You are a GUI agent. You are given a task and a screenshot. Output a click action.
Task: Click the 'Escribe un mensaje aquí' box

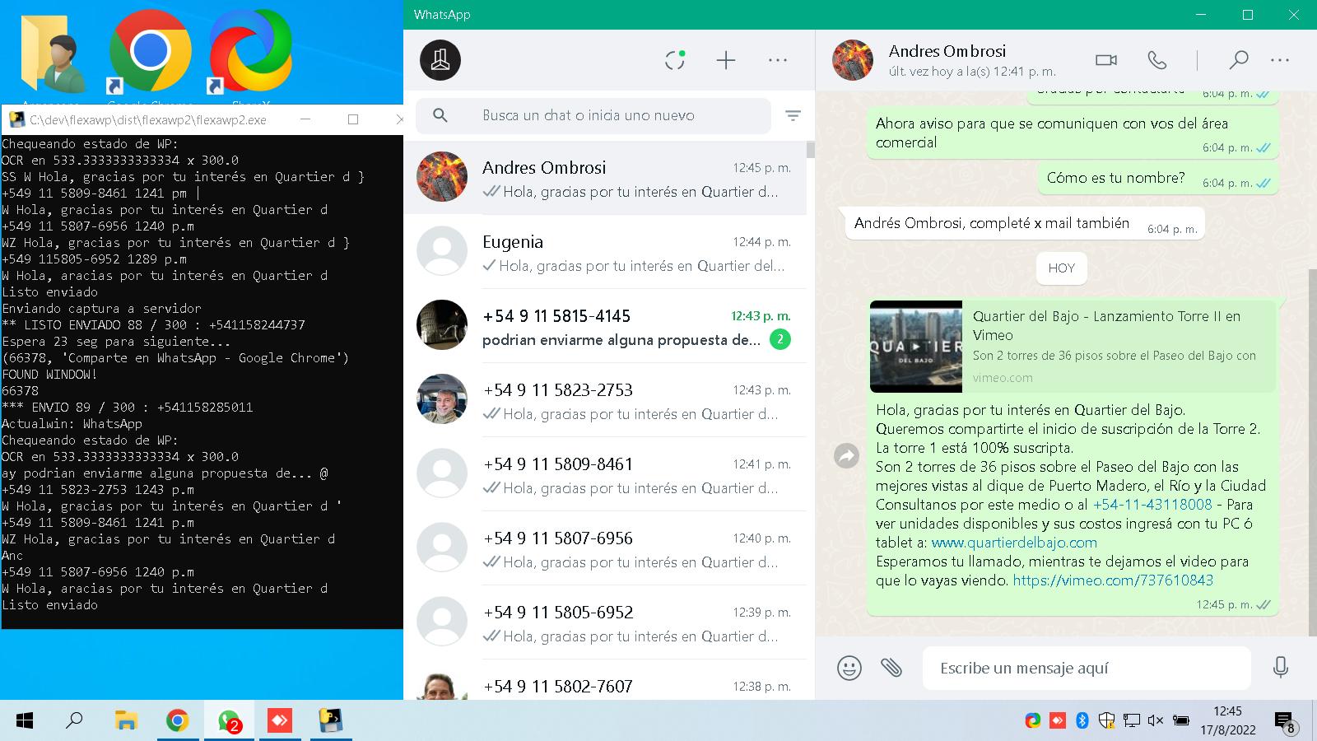tap(1087, 668)
